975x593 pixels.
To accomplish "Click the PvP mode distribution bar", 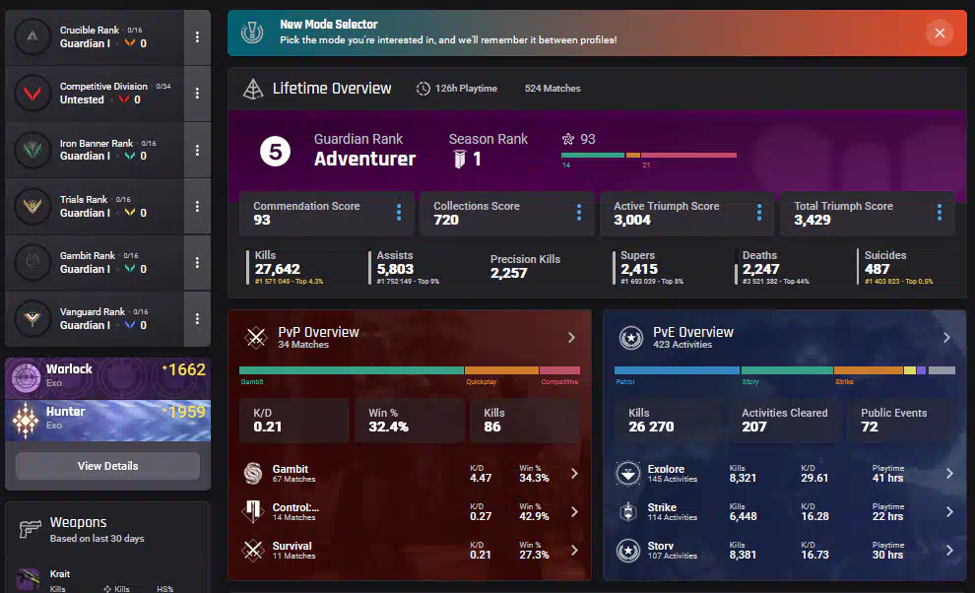I will coord(410,370).
